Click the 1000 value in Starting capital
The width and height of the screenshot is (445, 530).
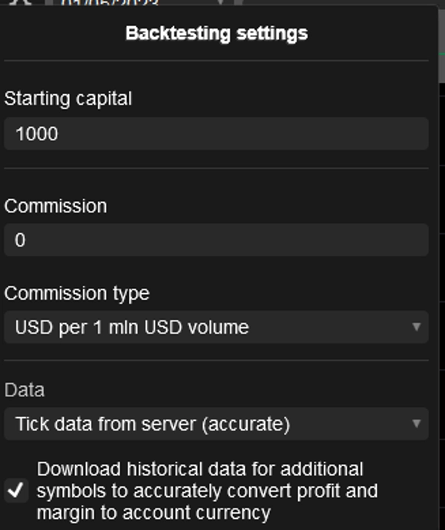coord(36,134)
